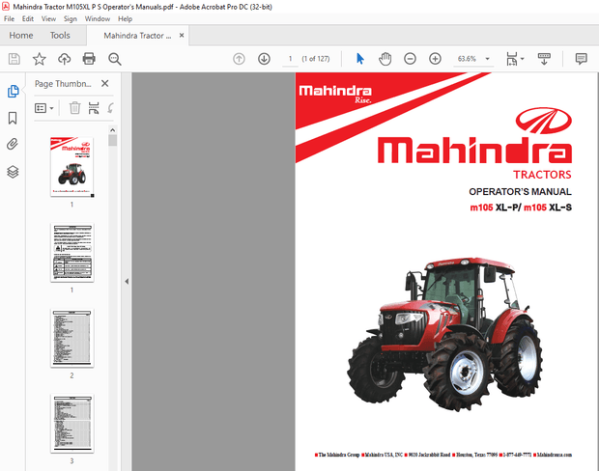Open the View menu
This screenshot has width=599, height=471.
coord(48,18)
